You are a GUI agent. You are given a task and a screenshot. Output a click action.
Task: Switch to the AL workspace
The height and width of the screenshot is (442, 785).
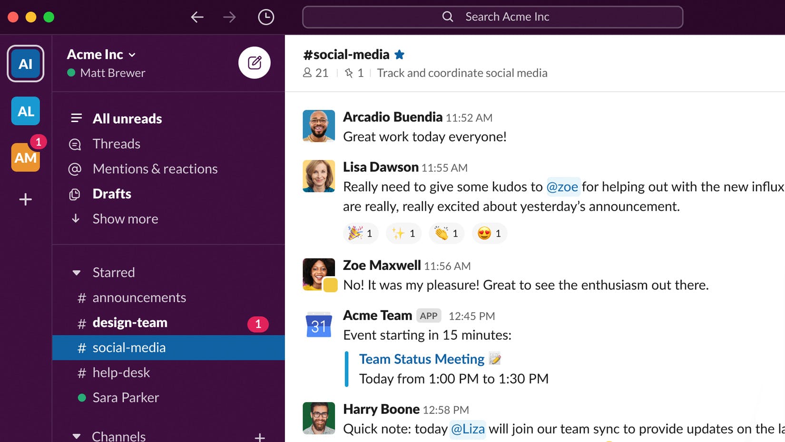point(26,111)
